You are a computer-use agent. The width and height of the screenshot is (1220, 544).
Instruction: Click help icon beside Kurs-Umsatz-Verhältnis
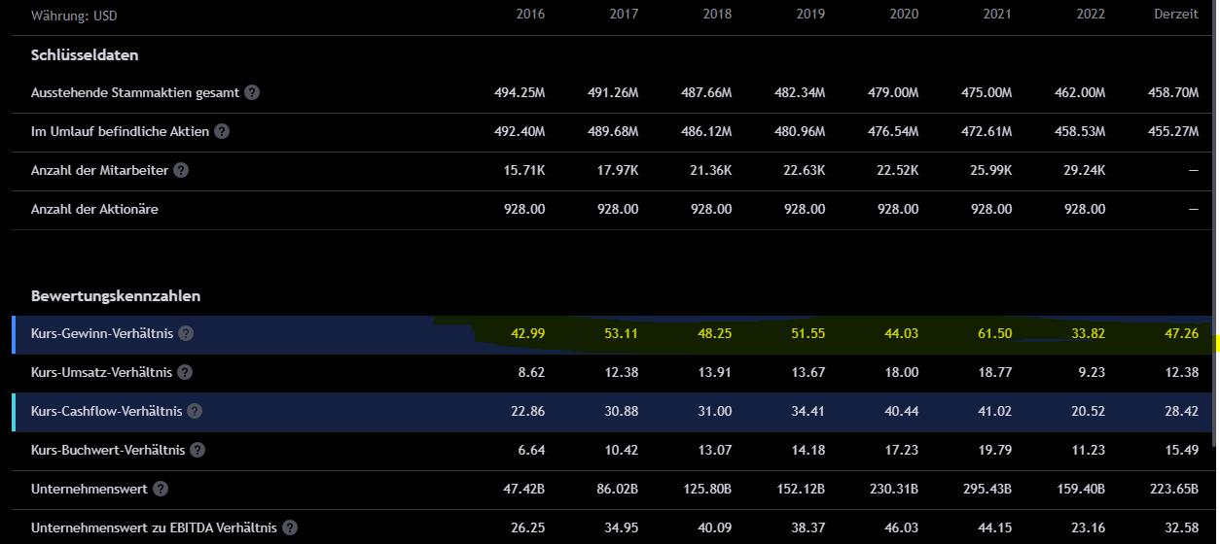(185, 372)
